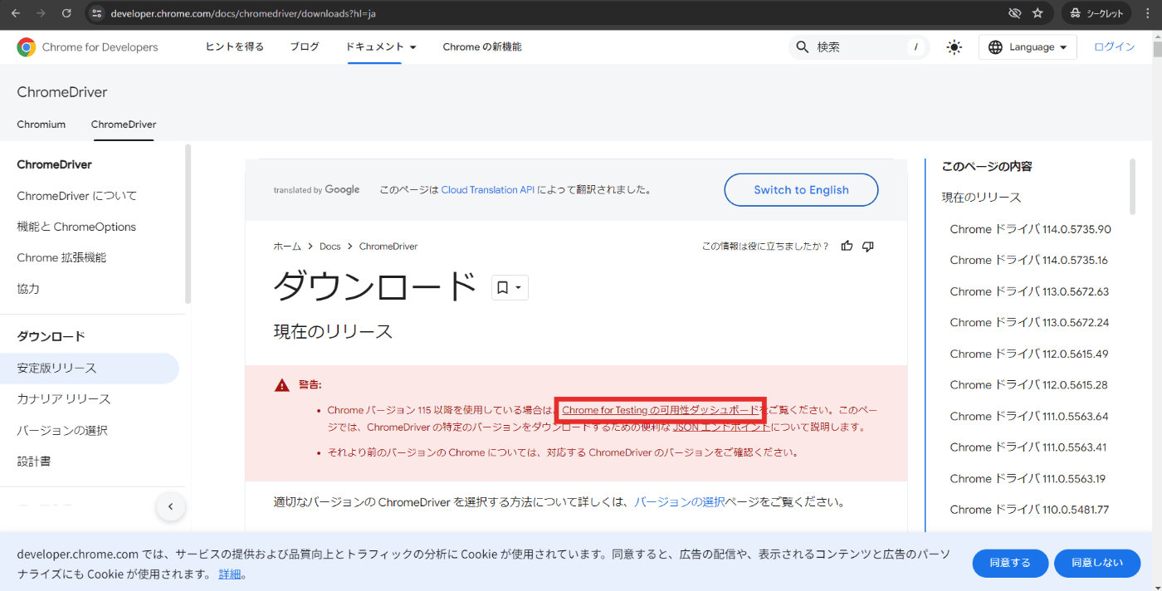Jump to Chrome ドライバ 111.0.5563.41

click(x=1028, y=447)
